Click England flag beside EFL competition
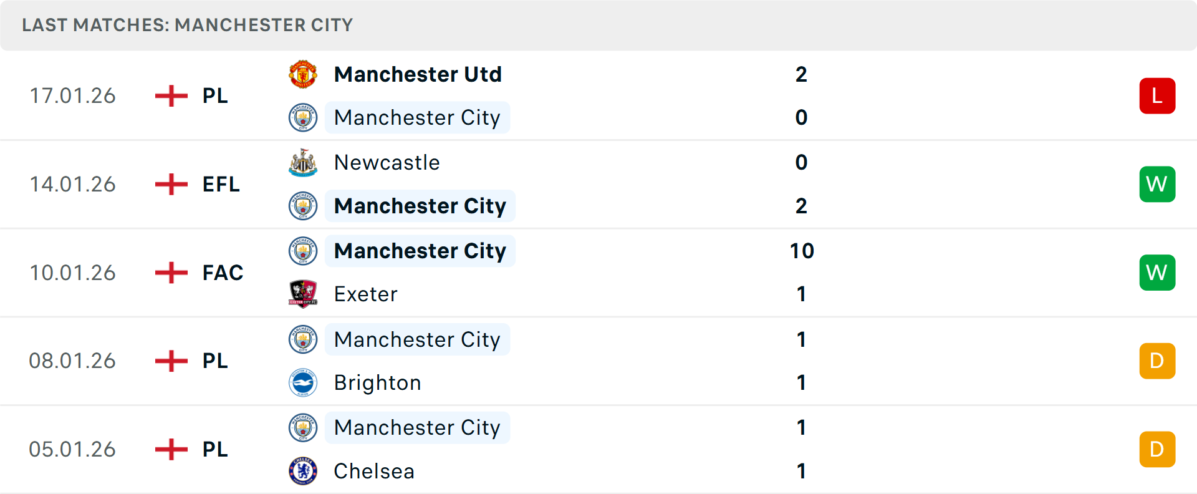Image resolution: width=1197 pixels, height=494 pixels. [x=171, y=184]
